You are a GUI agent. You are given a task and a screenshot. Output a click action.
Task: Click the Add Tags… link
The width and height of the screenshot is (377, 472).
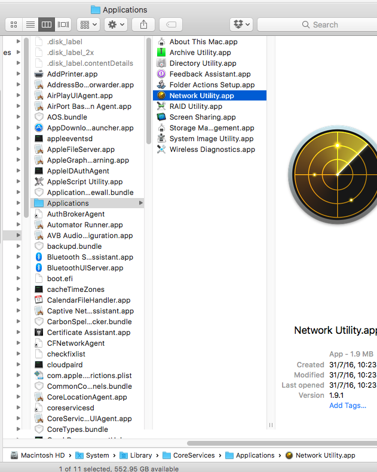[348, 406]
